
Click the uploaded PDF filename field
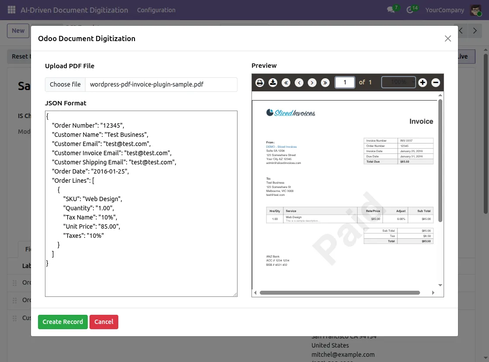pyautogui.click(x=161, y=84)
